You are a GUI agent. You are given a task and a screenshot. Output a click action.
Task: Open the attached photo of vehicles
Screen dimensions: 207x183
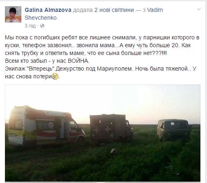click(x=103, y=133)
